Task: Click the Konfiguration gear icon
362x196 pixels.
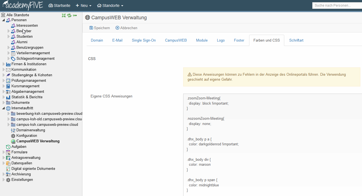Action: (13, 136)
